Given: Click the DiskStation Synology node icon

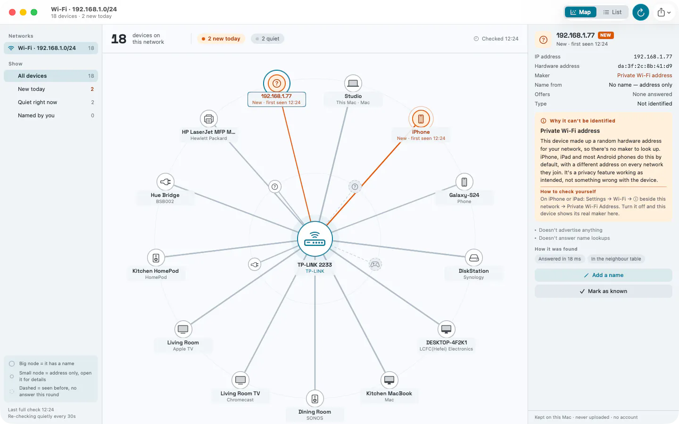Looking at the screenshot, I should pyautogui.click(x=474, y=258).
